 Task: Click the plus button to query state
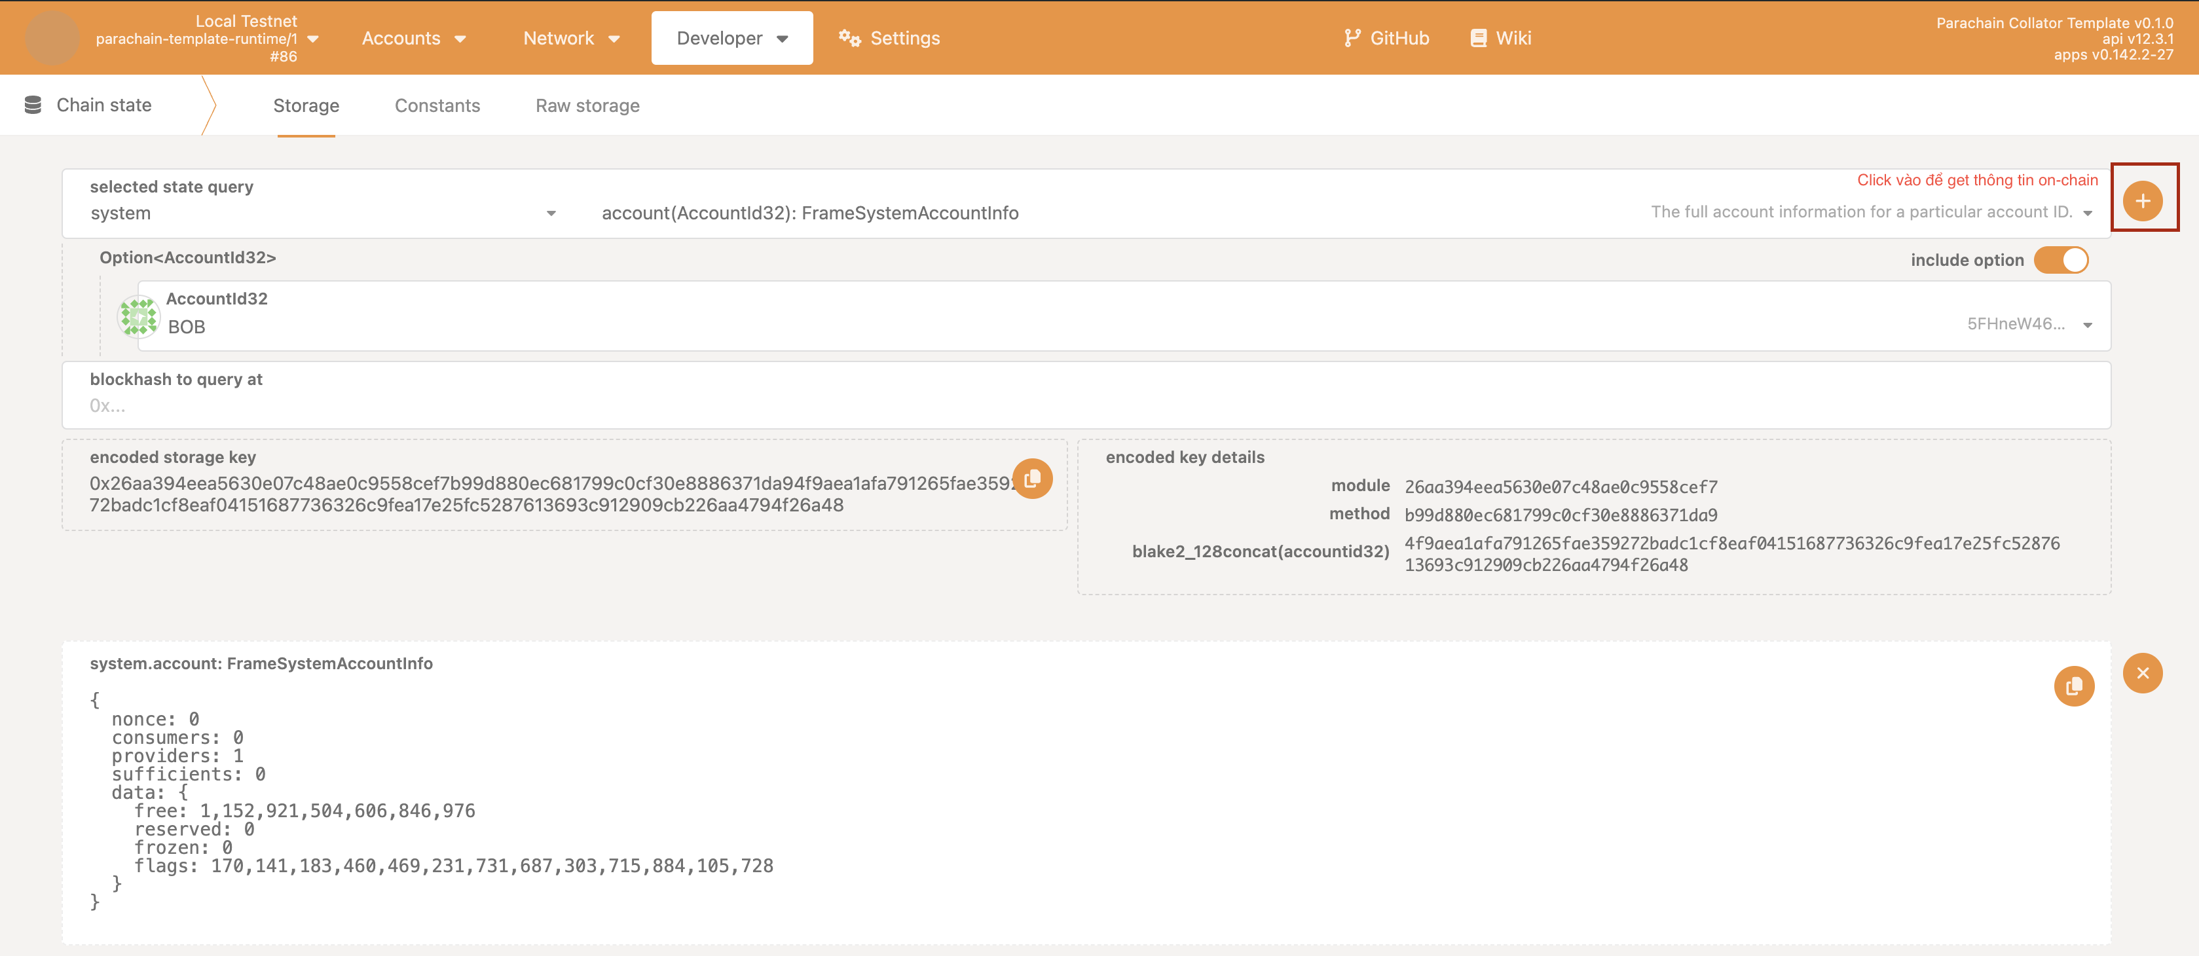[x=2142, y=202]
